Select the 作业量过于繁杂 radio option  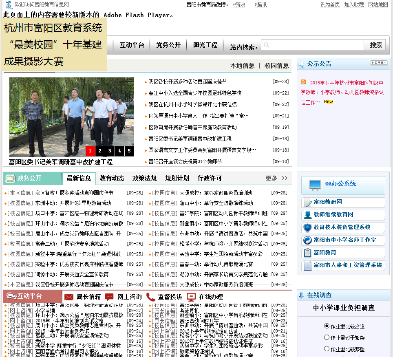[x=327, y=337]
